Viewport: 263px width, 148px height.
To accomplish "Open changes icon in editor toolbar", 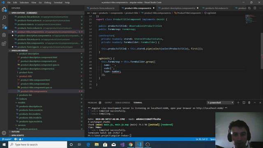I will click(x=249, y=8).
